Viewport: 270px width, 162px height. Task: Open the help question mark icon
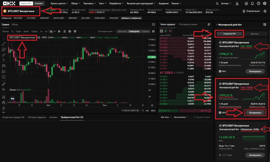click(x=258, y=3)
